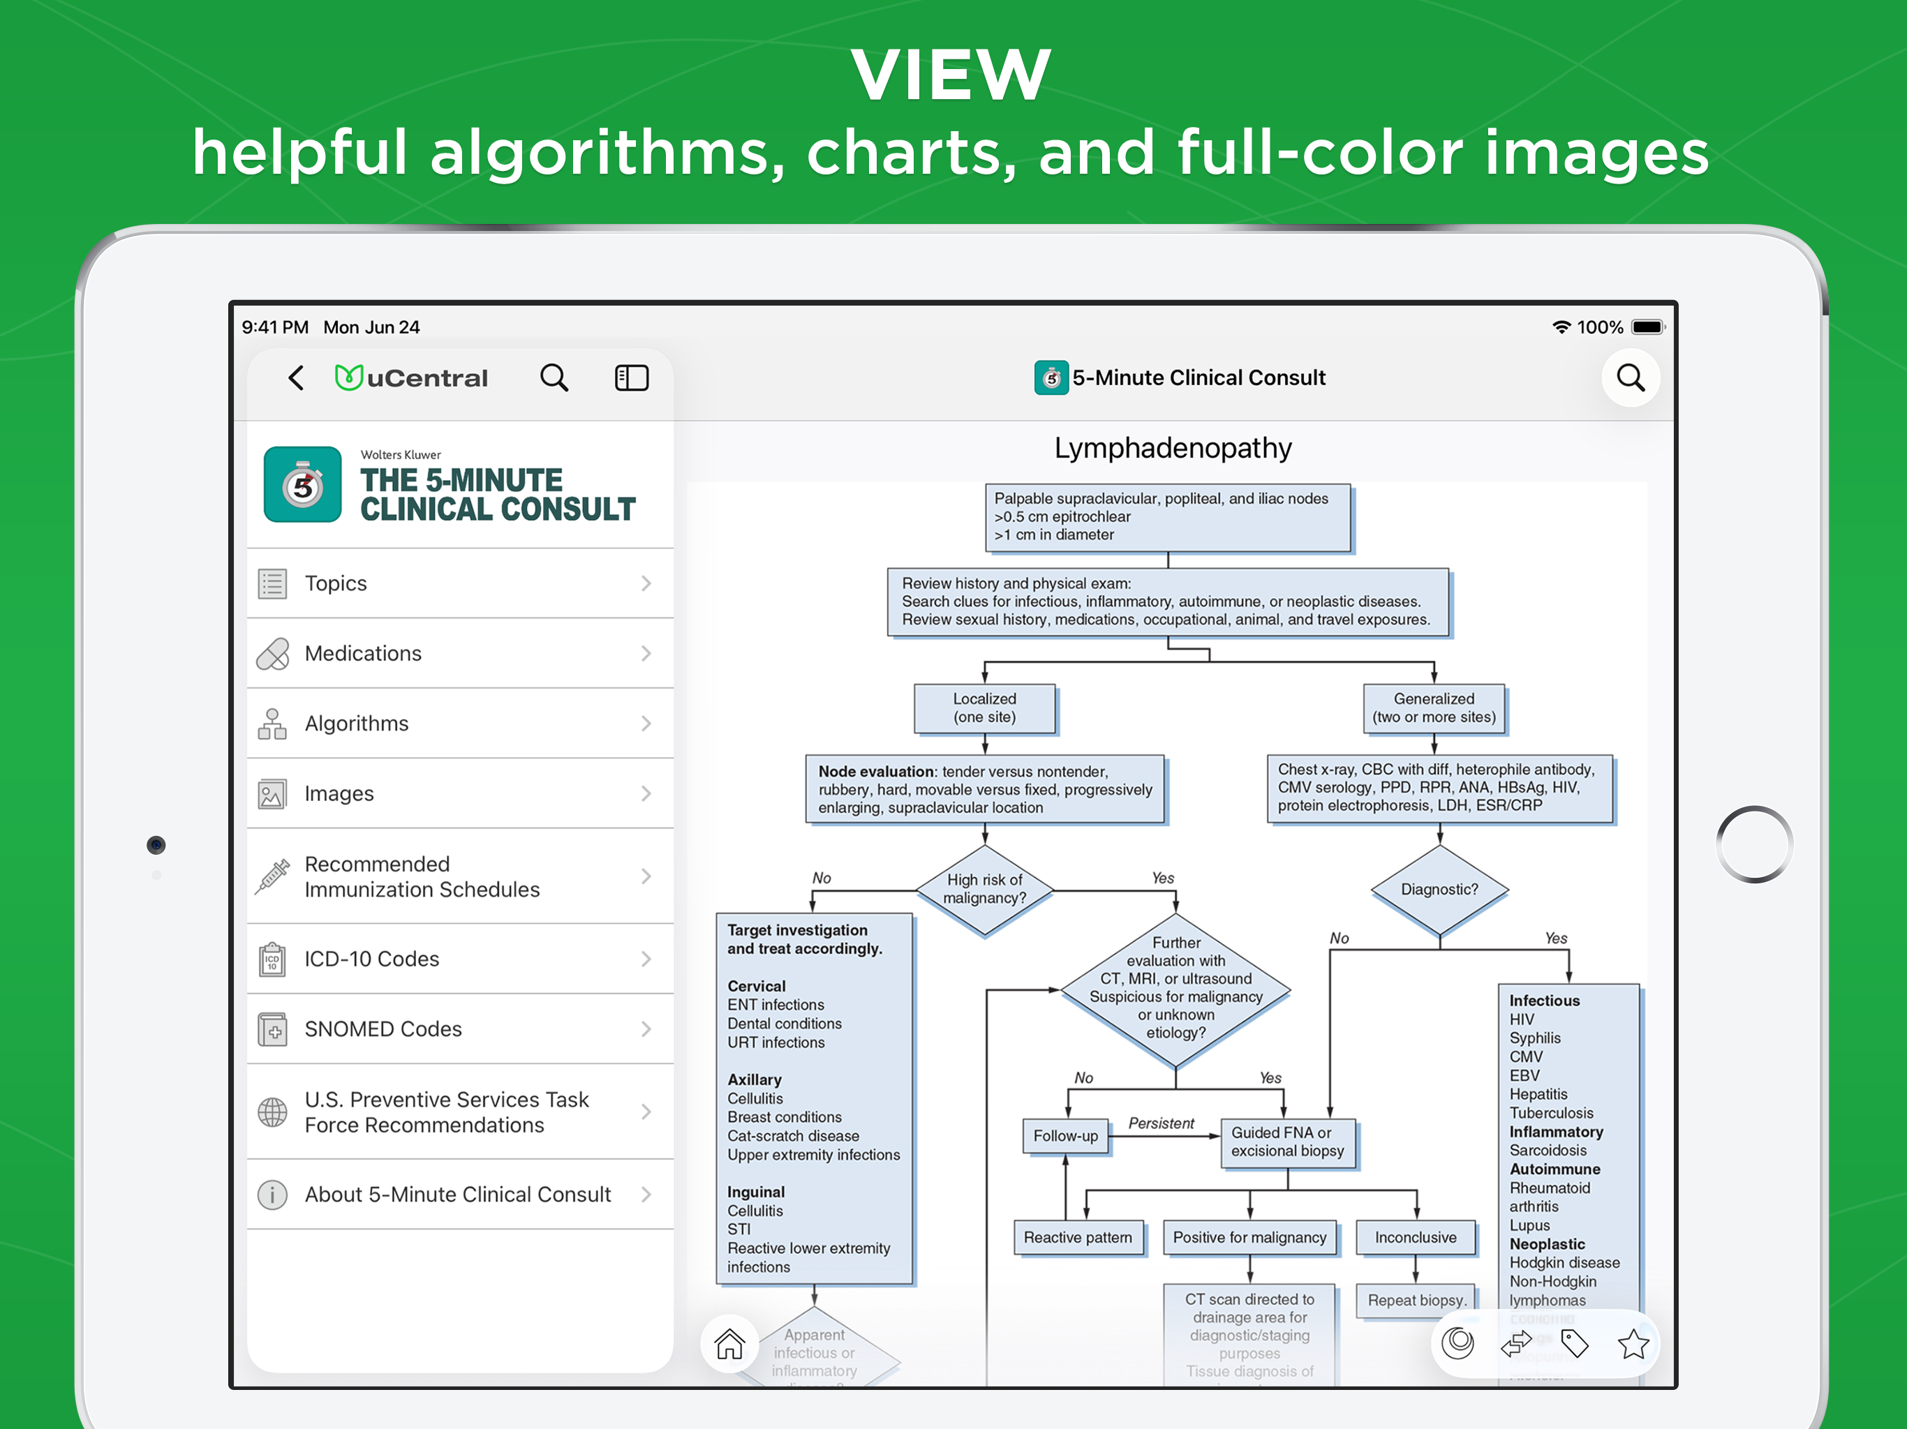Screen dimensions: 1907x1429
Task: Expand the ICD-10 Codes row chevron
Action: [x=646, y=959]
